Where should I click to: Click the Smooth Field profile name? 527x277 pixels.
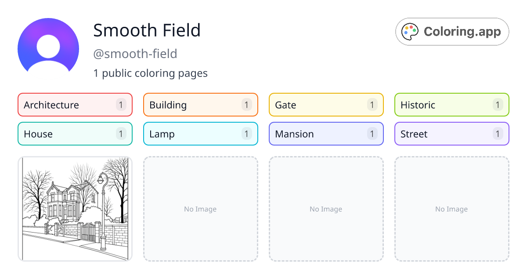(x=147, y=30)
